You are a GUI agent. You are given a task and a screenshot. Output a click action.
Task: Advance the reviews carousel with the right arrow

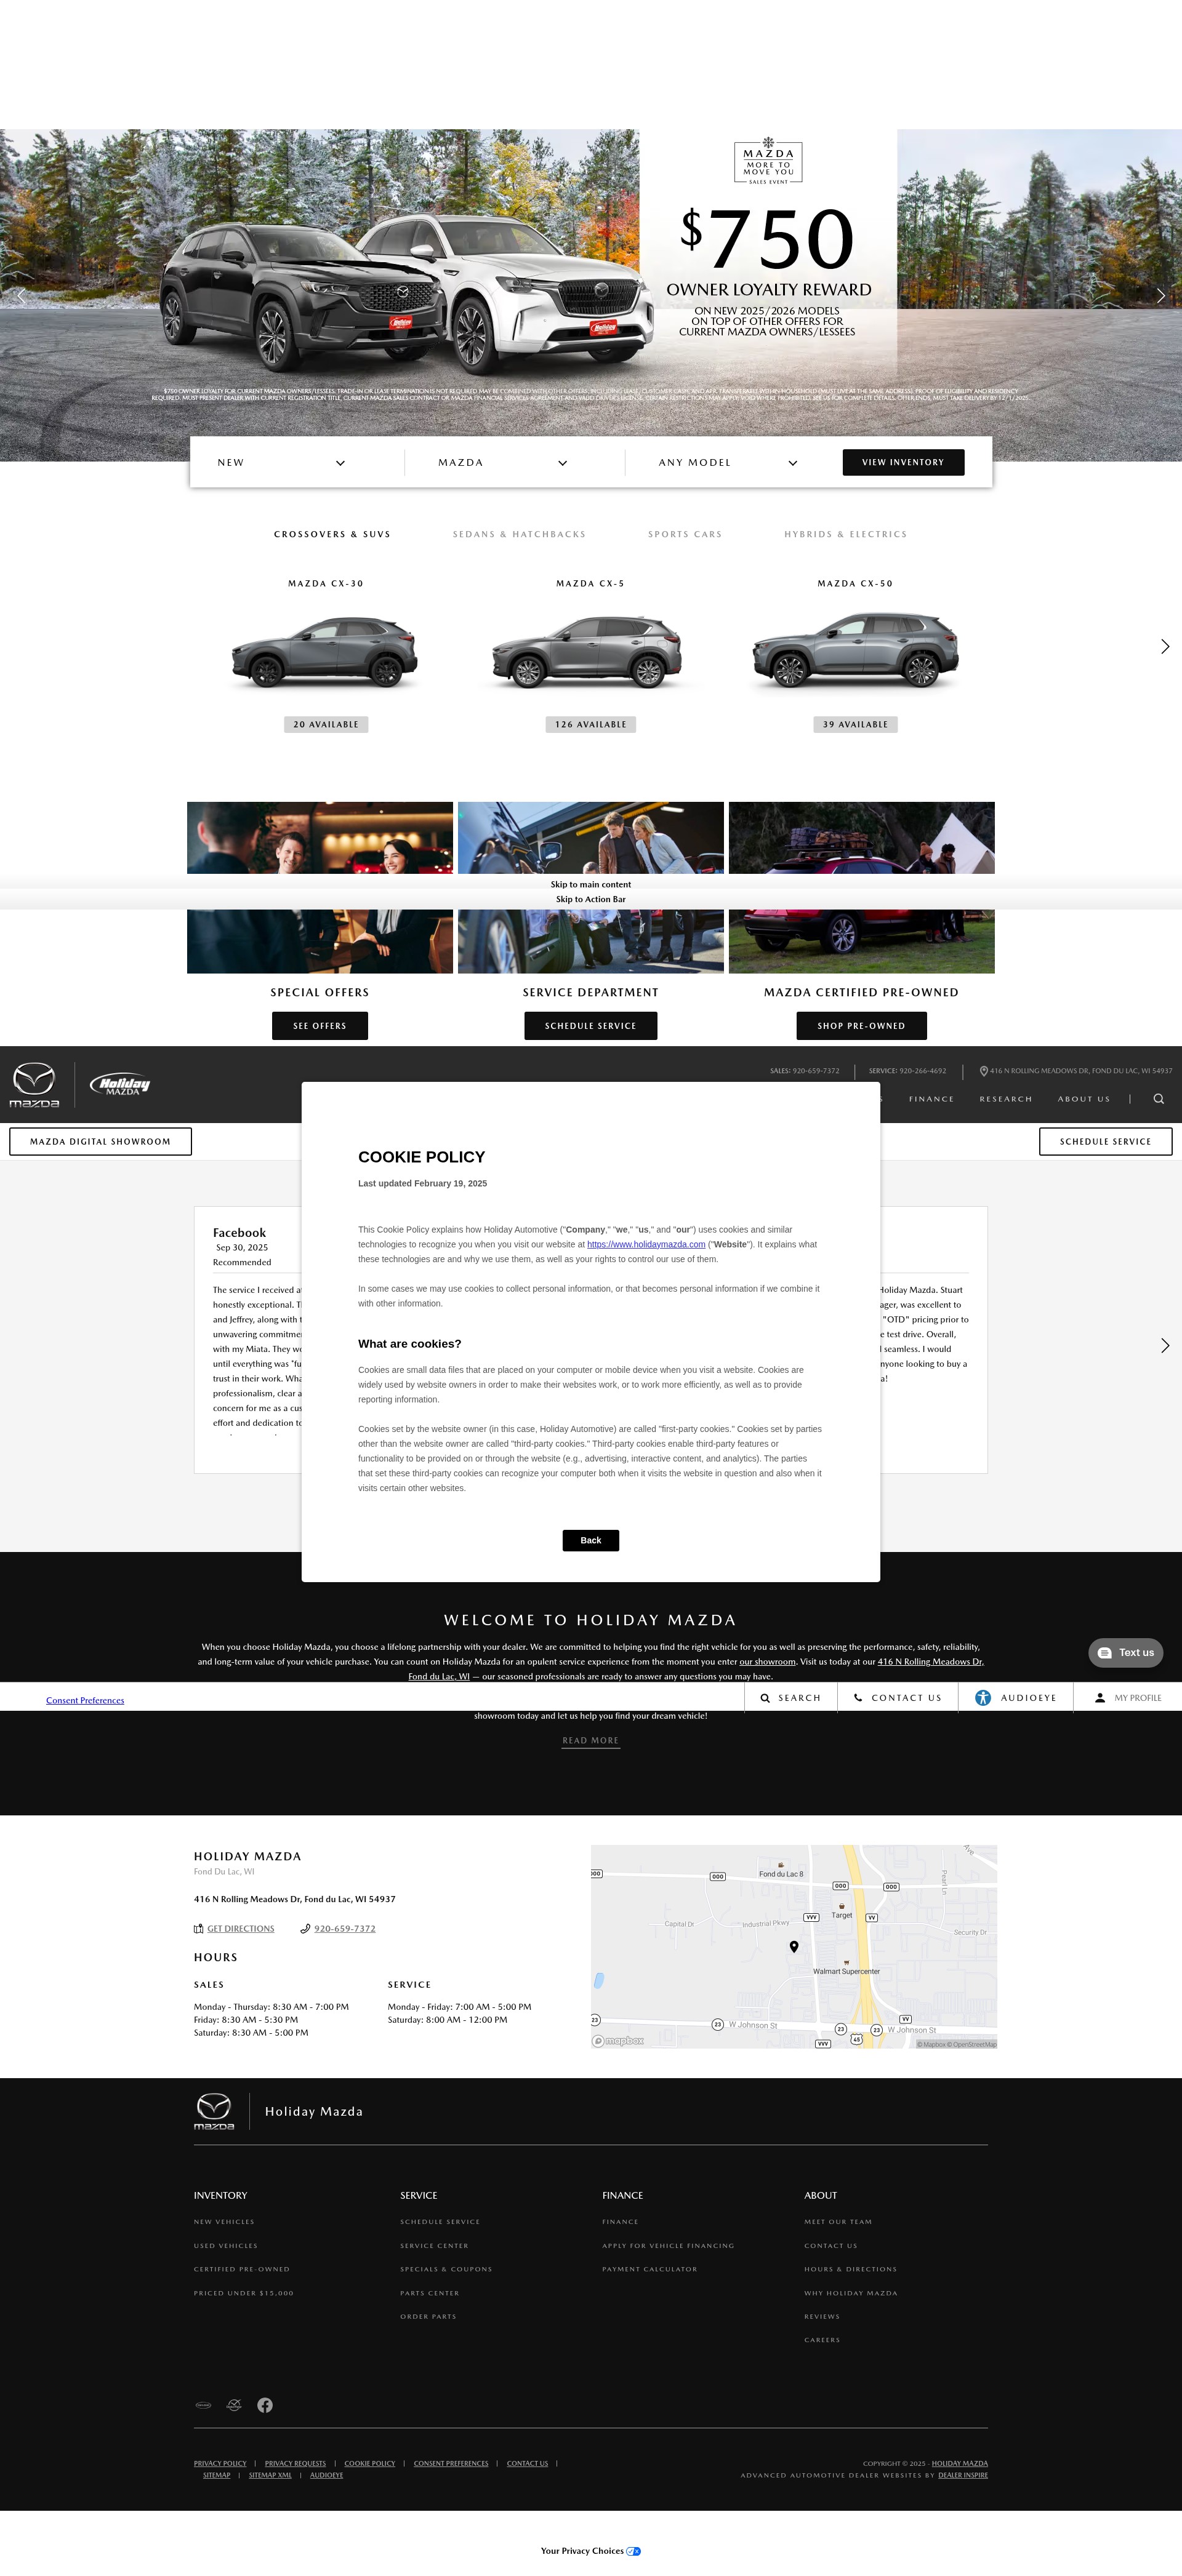tap(1165, 1345)
